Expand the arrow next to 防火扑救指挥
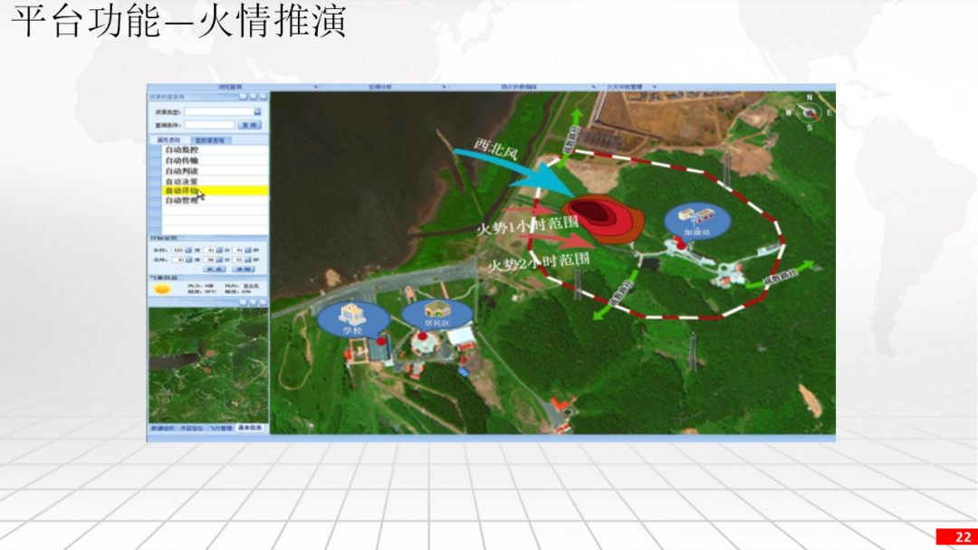The image size is (978, 550). coord(593,87)
